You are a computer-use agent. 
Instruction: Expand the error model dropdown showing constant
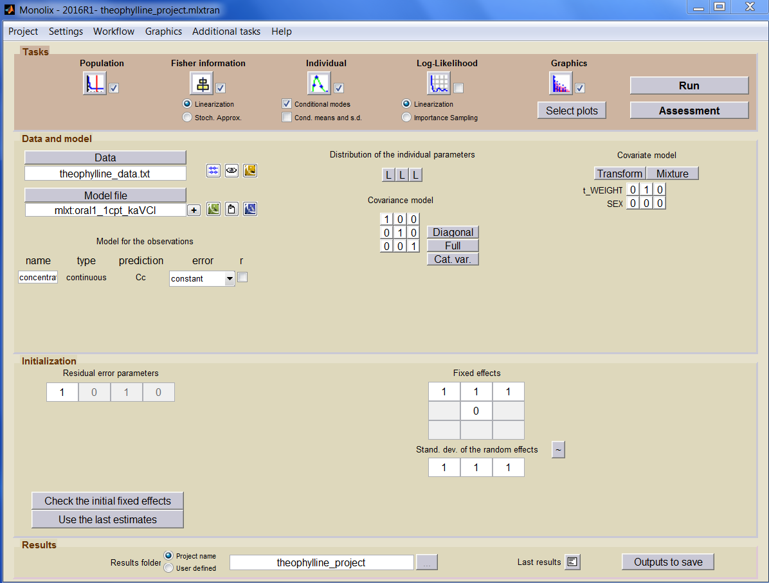(230, 279)
